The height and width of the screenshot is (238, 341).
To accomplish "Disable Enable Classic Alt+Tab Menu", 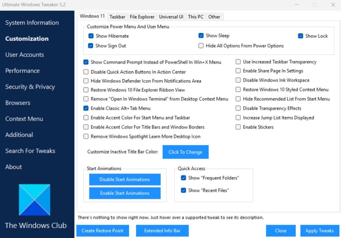I will pyautogui.click(x=86, y=108).
